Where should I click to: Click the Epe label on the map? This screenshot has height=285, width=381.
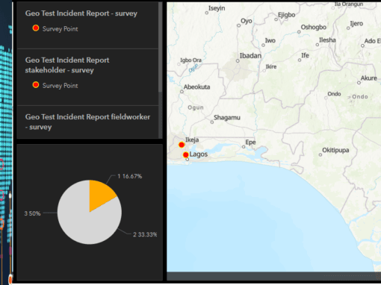250,142
